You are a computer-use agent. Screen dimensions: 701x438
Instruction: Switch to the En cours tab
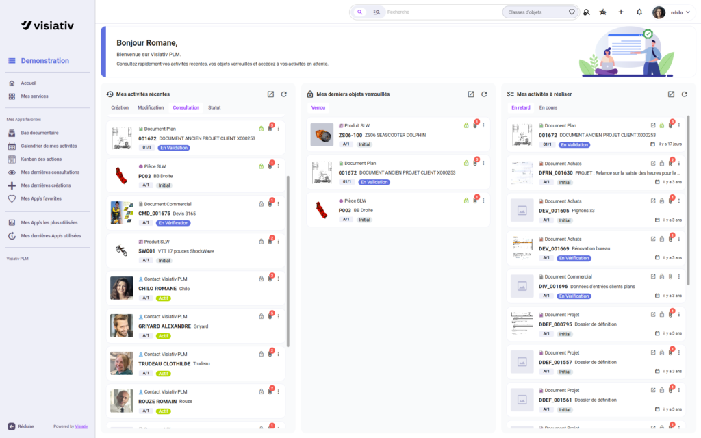tap(548, 107)
